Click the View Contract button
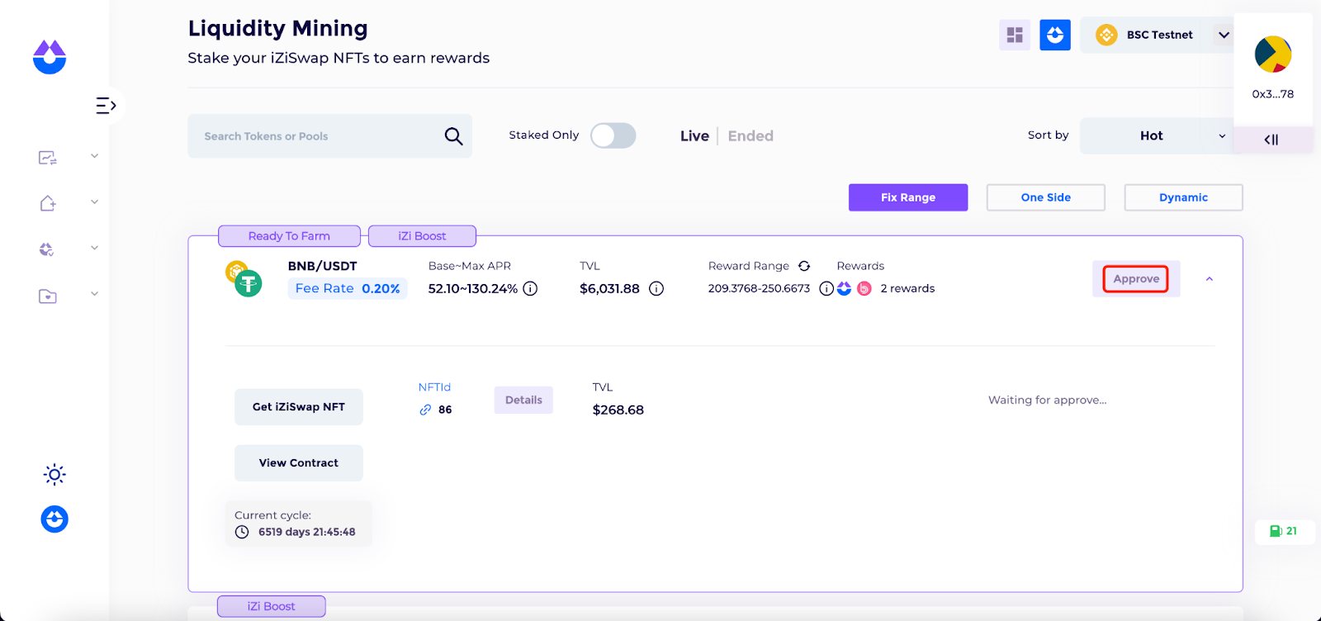 click(299, 463)
